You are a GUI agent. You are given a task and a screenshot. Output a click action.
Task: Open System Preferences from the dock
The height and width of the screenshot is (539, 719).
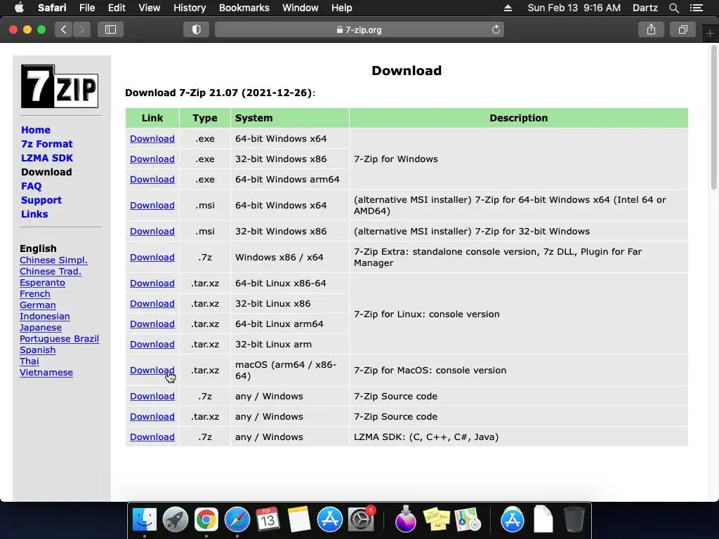tap(361, 519)
